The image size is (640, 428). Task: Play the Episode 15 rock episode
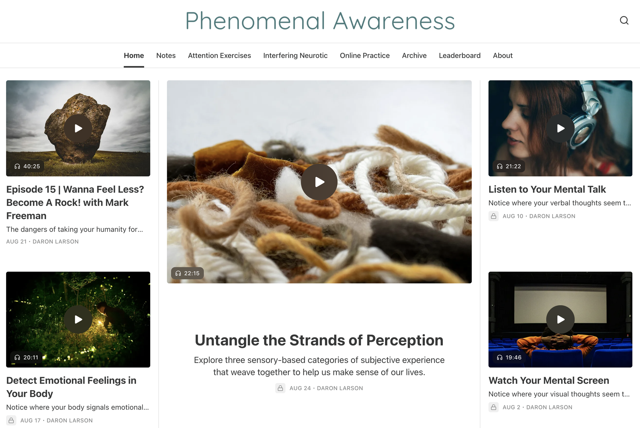(x=78, y=128)
